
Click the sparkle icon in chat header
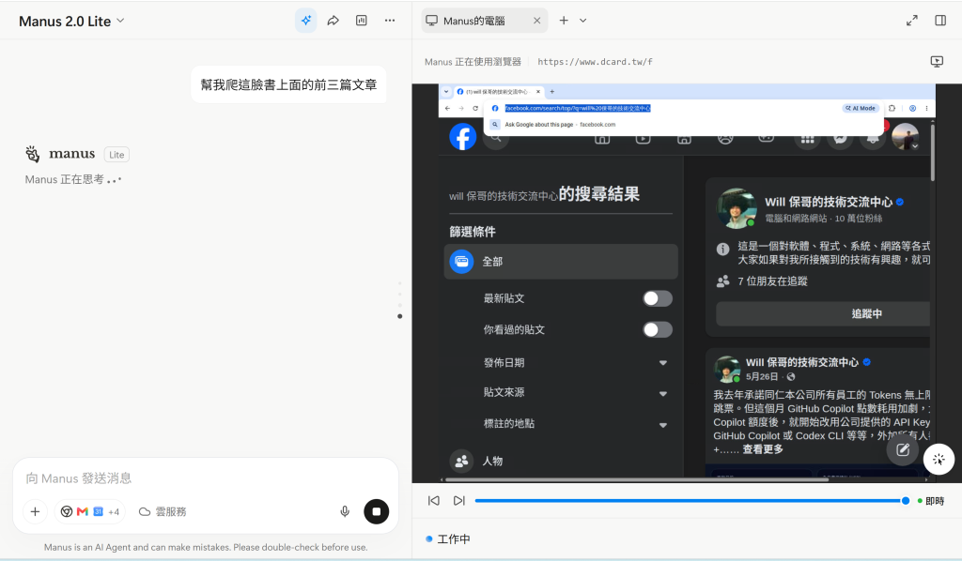click(305, 21)
